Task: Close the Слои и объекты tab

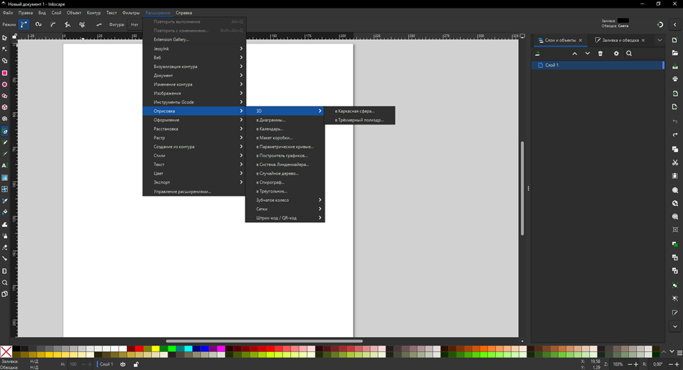Action: 580,40
